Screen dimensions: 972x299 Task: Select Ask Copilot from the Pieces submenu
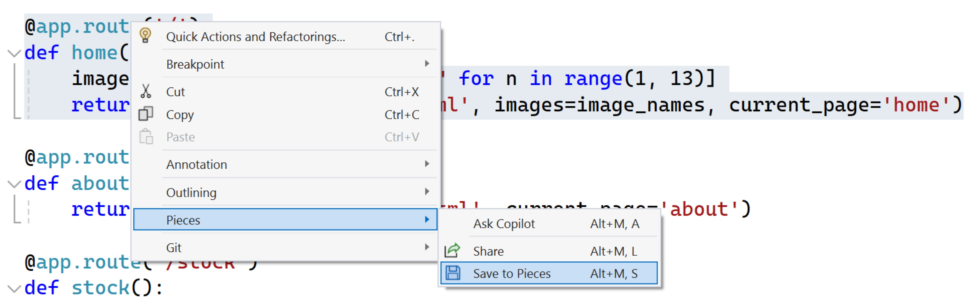tap(504, 223)
